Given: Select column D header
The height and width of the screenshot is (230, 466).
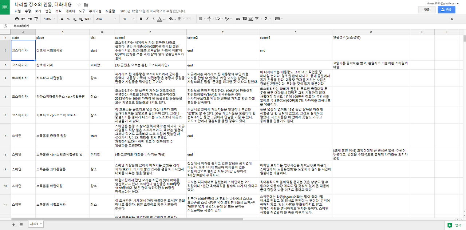Looking at the screenshot, I should coord(150,32).
